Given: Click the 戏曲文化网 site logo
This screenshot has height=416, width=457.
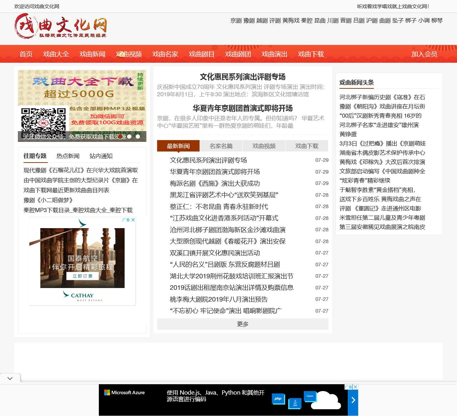Looking at the screenshot, I should tap(61, 26).
